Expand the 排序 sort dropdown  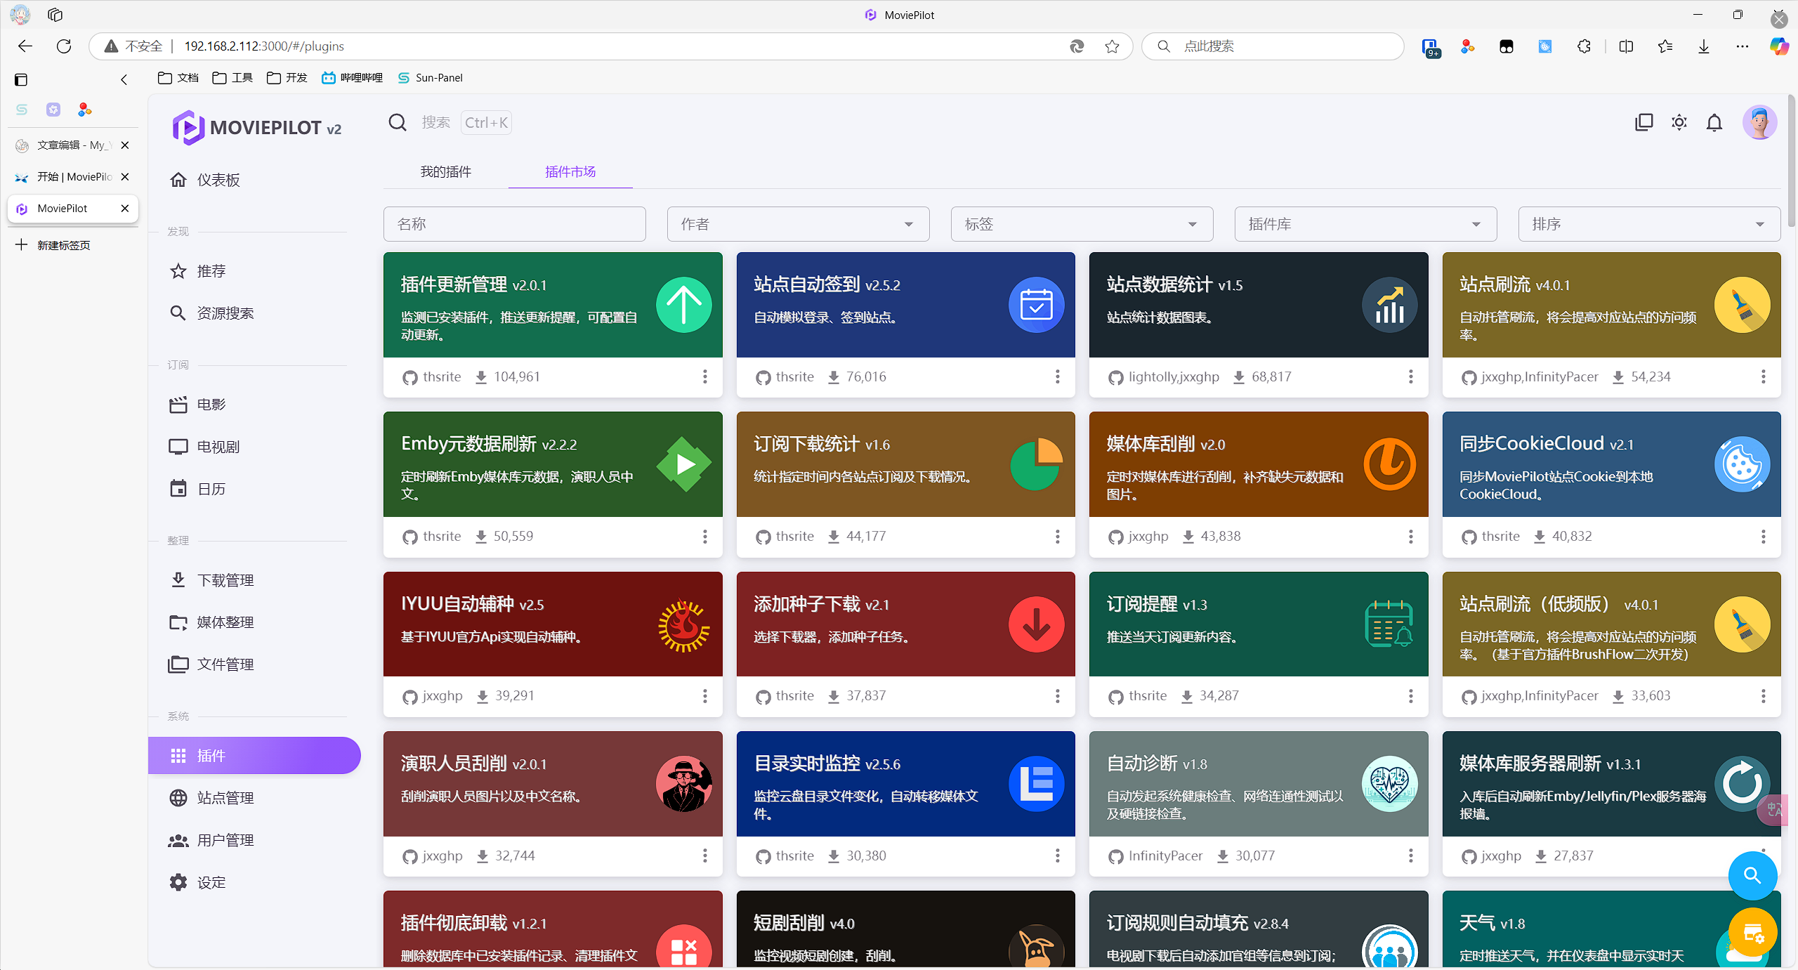click(1649, 224)
